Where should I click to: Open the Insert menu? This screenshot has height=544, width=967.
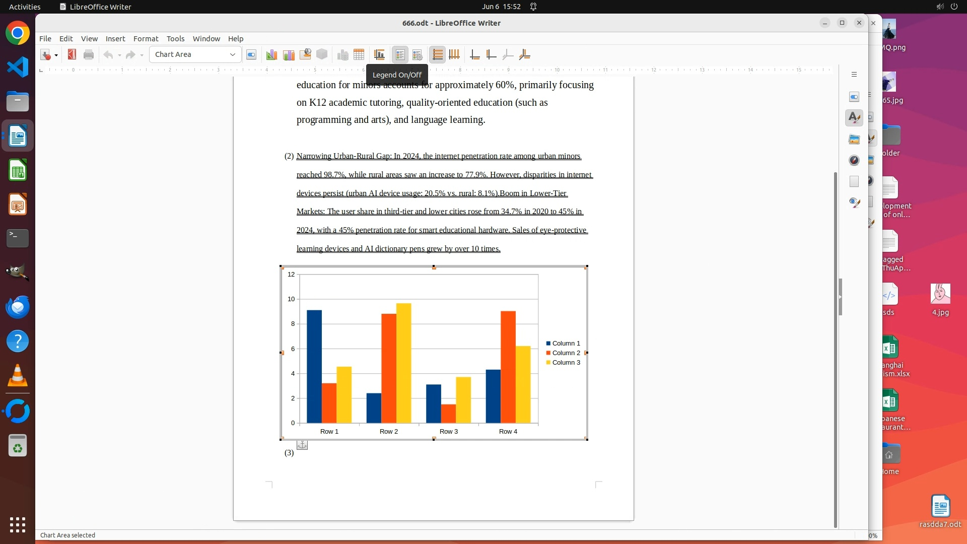point(115,39)
